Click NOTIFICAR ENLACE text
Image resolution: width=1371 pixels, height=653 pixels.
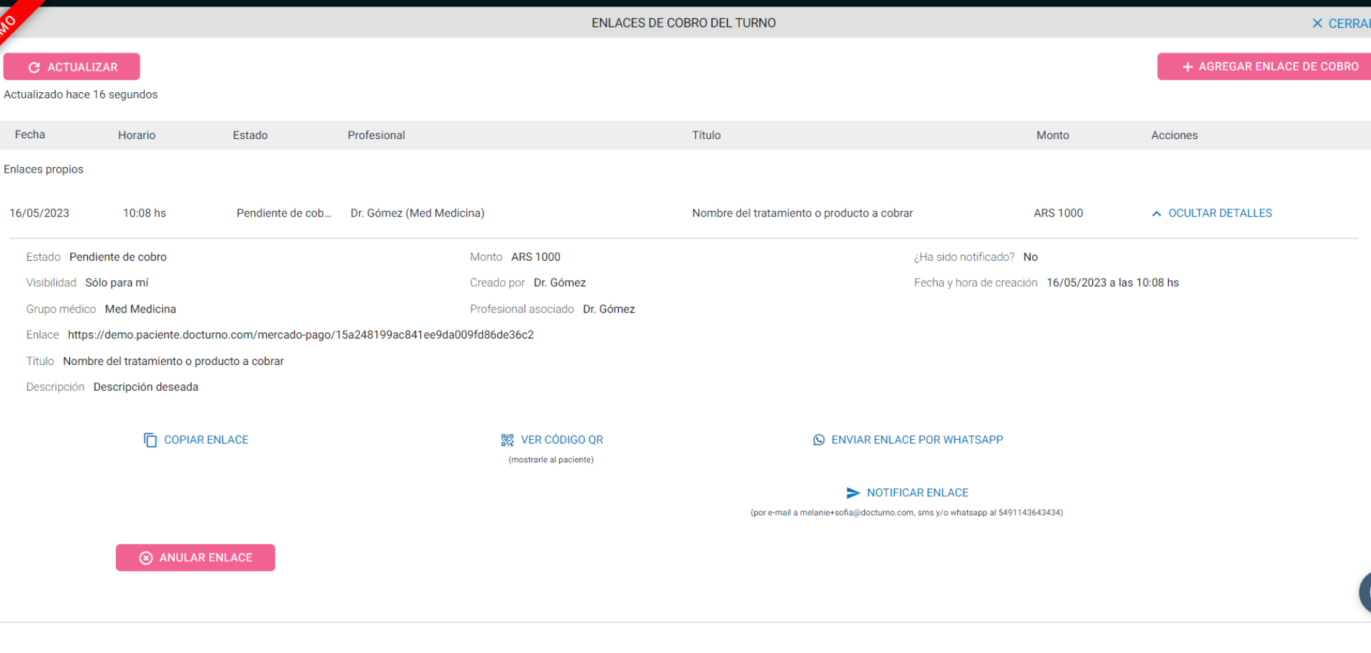pos(918,493)
